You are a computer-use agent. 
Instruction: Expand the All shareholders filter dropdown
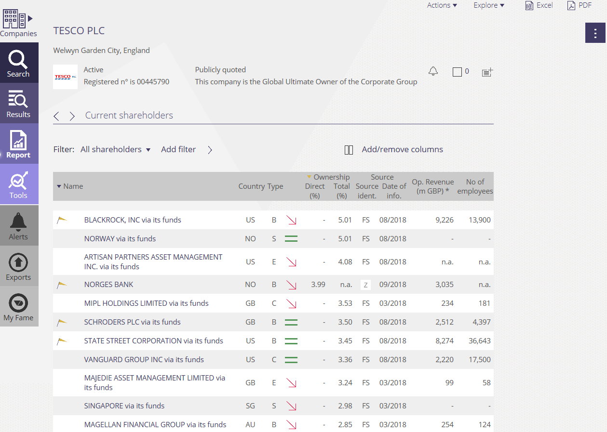tap(115, 149)
